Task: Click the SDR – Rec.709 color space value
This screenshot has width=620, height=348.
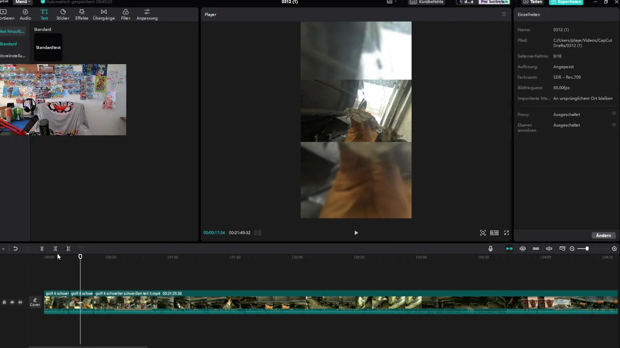Action: [x=567, y=77]
